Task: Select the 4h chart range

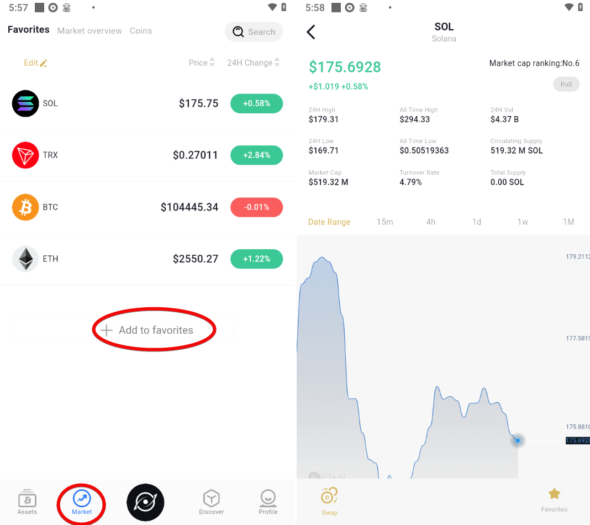Action: point(430,222)
